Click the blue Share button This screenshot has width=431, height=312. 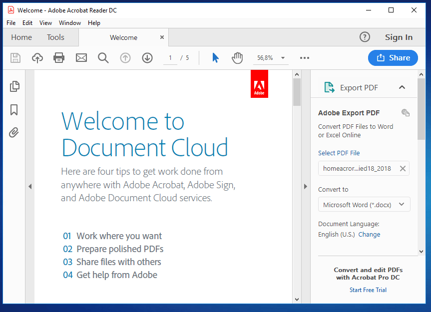pyautogui.click(x=393, y=58)
